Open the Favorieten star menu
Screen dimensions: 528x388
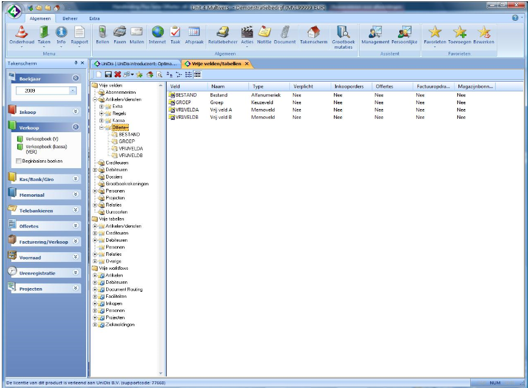coord(435,32)
